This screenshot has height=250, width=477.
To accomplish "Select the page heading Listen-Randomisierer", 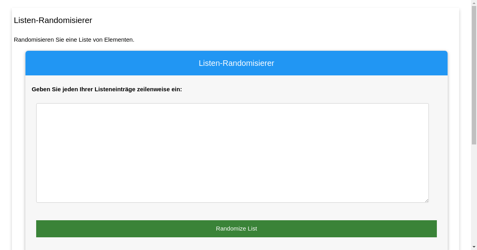I will tap(52, 20).
